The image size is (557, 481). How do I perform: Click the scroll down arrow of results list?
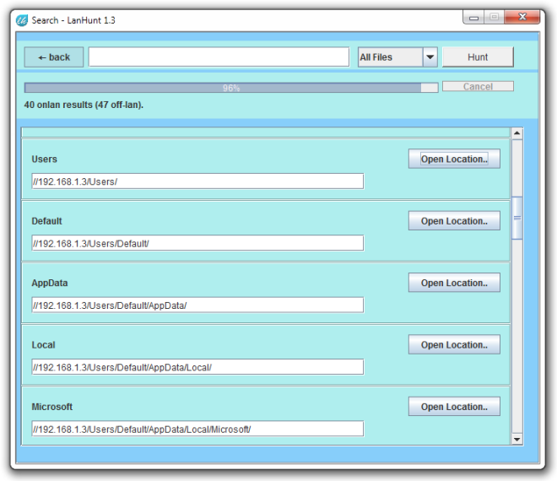tap(516, 440)
